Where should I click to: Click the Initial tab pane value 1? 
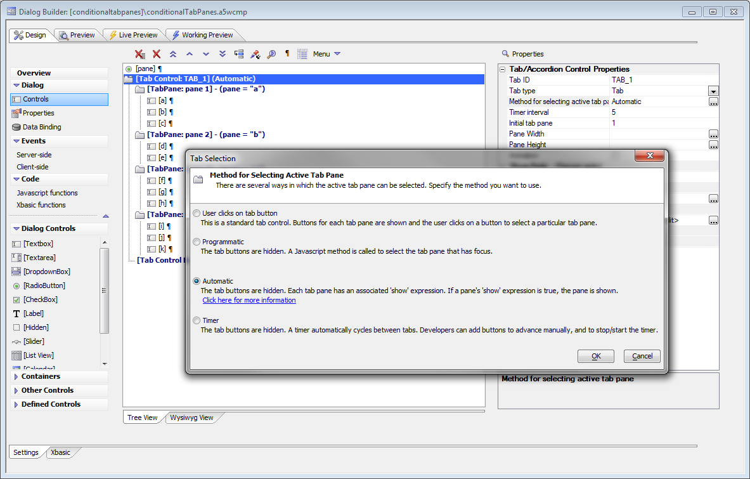point(664,123)
